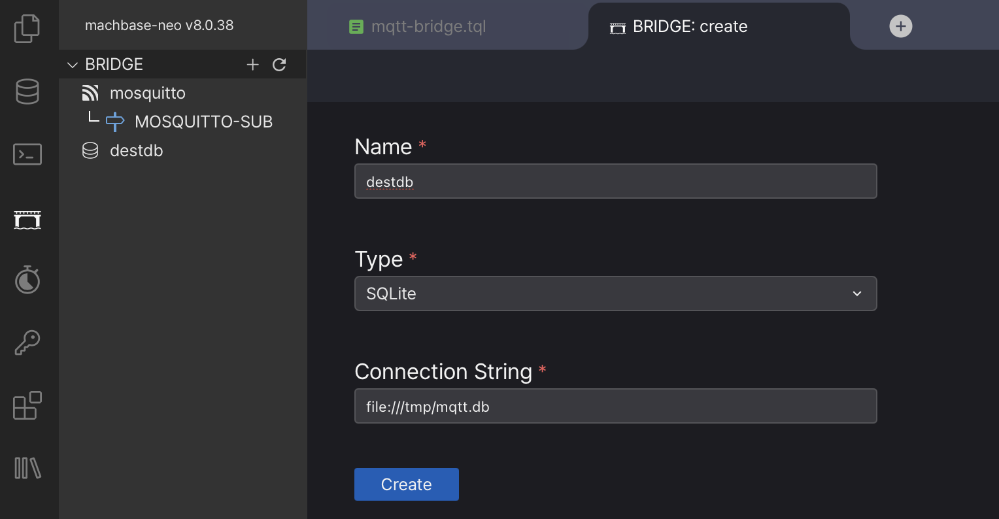Image resolution: width=999 pixels, height=519 pixels.
Task: Select the destdb bridge in tree
Action: pos(136,150)
